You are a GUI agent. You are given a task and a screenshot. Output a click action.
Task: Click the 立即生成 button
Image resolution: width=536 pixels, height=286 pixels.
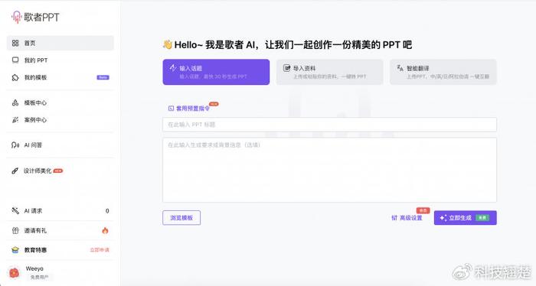(x=466, y=218)
